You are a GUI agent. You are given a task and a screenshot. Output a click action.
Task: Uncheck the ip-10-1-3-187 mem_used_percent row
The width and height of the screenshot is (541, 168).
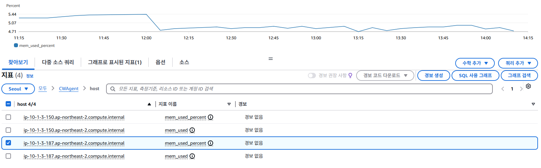pyautogui.click(x=8, y=143)
